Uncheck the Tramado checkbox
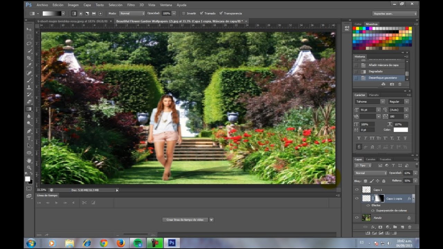 tap(202, 13)
